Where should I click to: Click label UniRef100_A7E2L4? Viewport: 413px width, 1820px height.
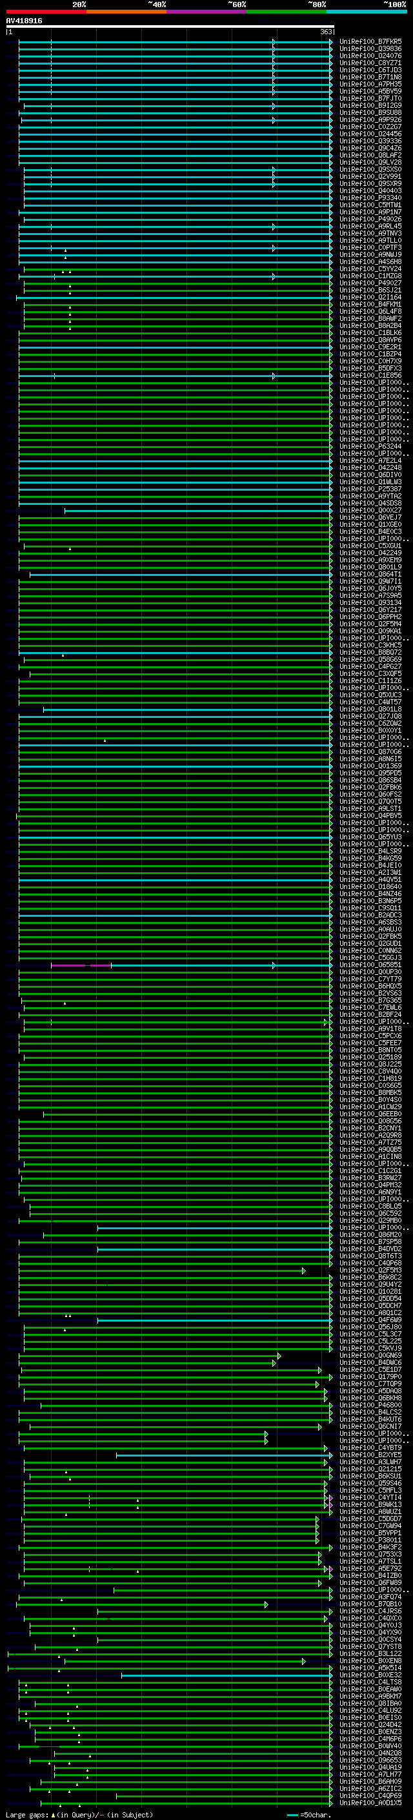(x=370, y=461)
